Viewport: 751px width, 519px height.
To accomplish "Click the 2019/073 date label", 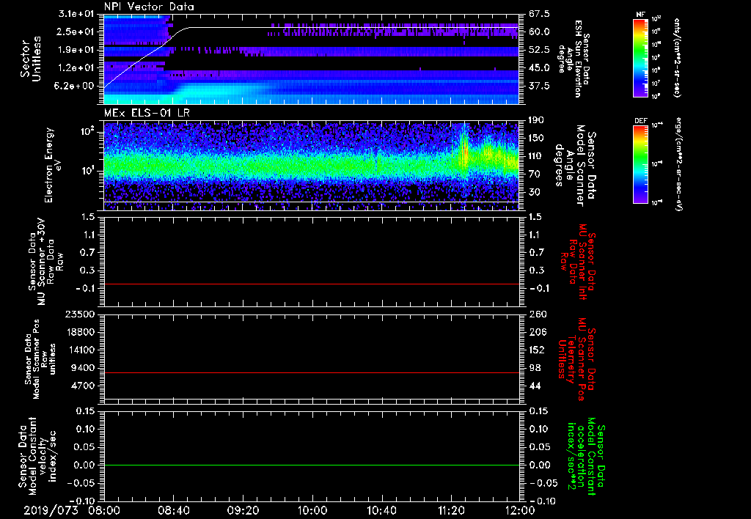I will (x=50, y=509).
